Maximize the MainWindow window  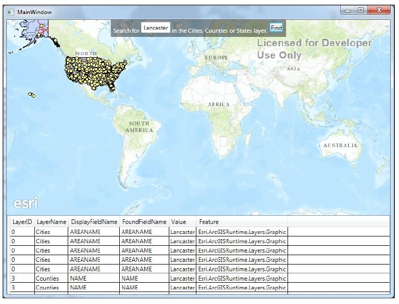360,10
